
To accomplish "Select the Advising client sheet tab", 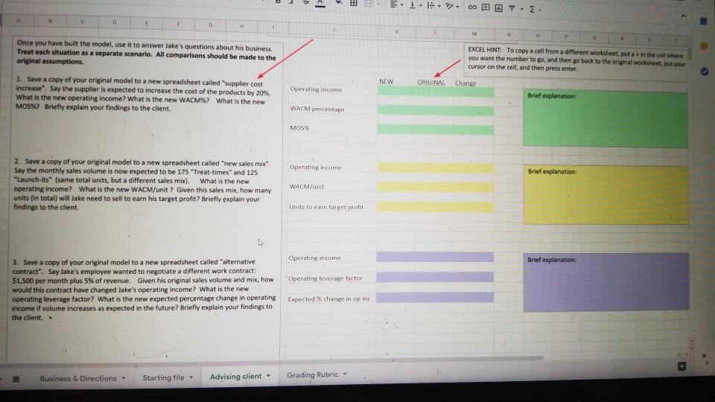I will click(x=236, y=377).
